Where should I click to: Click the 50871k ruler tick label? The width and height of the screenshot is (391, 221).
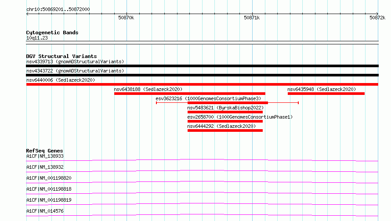(252, 18)
